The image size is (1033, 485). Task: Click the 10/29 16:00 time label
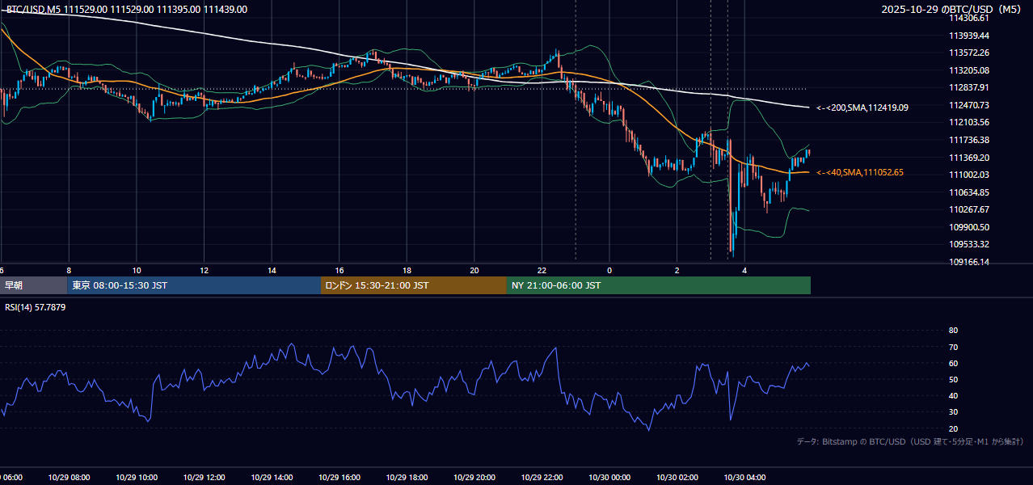click(339, 478)
